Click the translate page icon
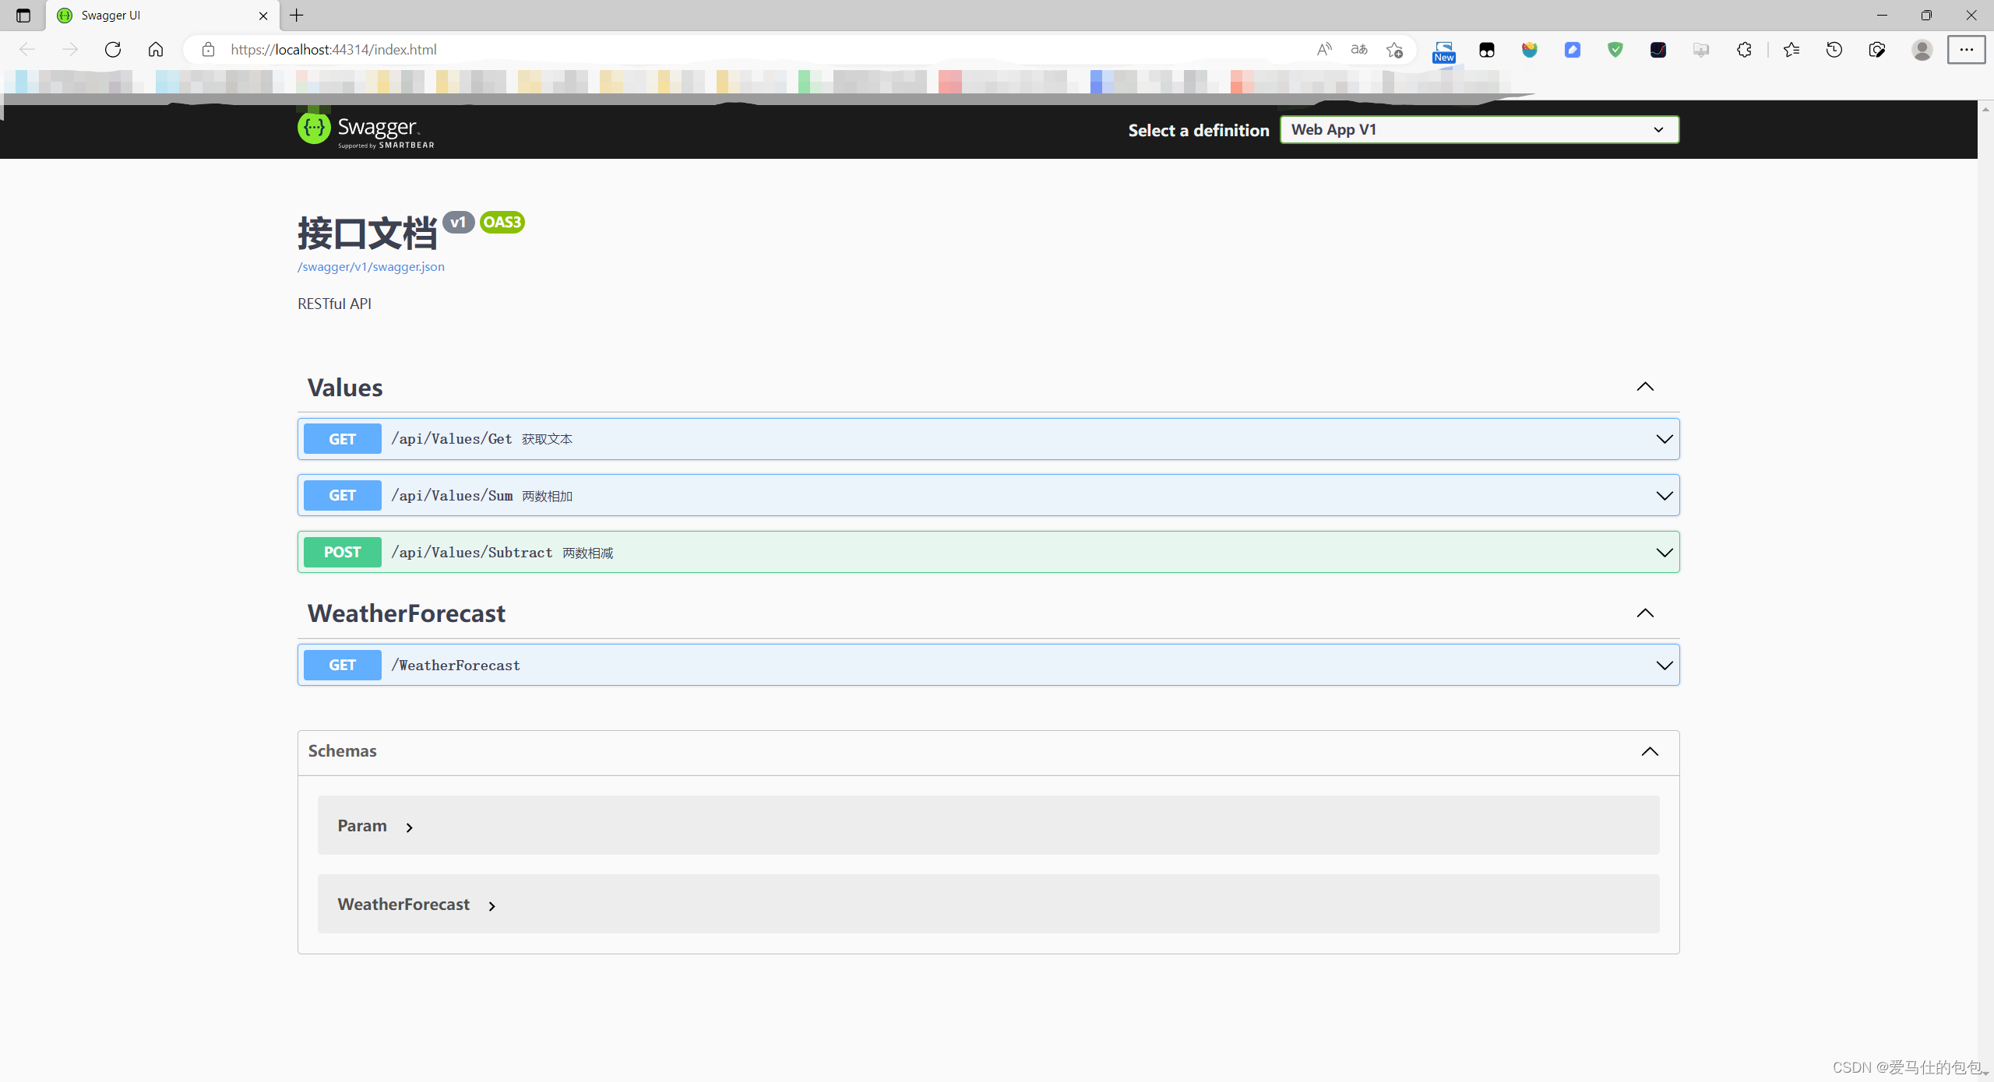This screenshot has width=1994, height=1082. pyautogui.click(x=1359, y=50)
